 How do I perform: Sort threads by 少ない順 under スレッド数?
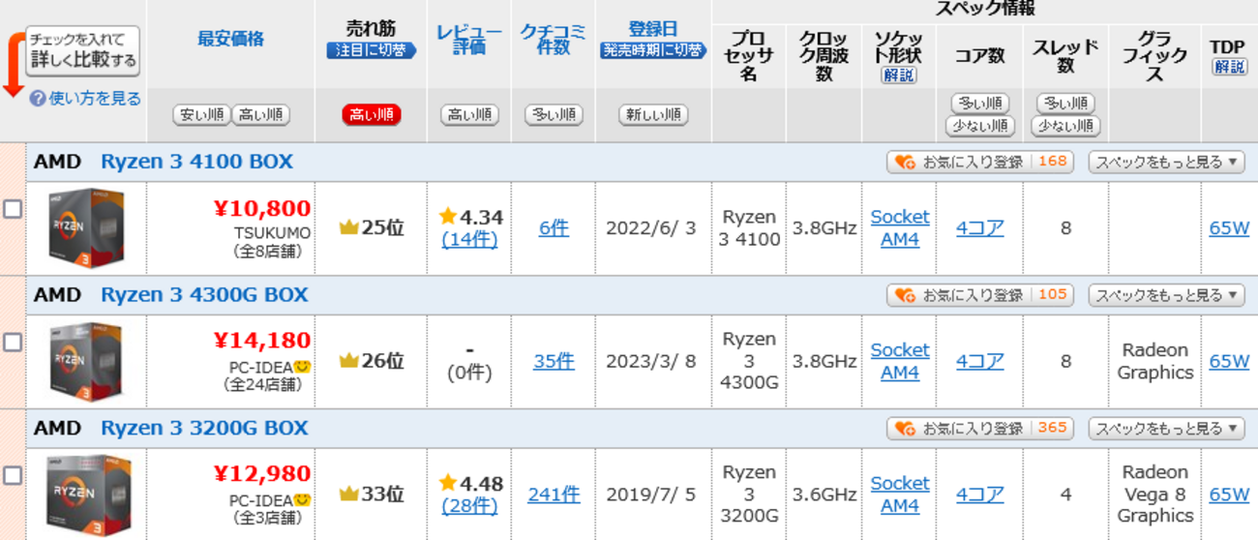pos(1065,126)
